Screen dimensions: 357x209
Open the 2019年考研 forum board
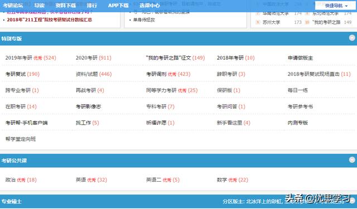pyautogui.click(x=18, y=58)
